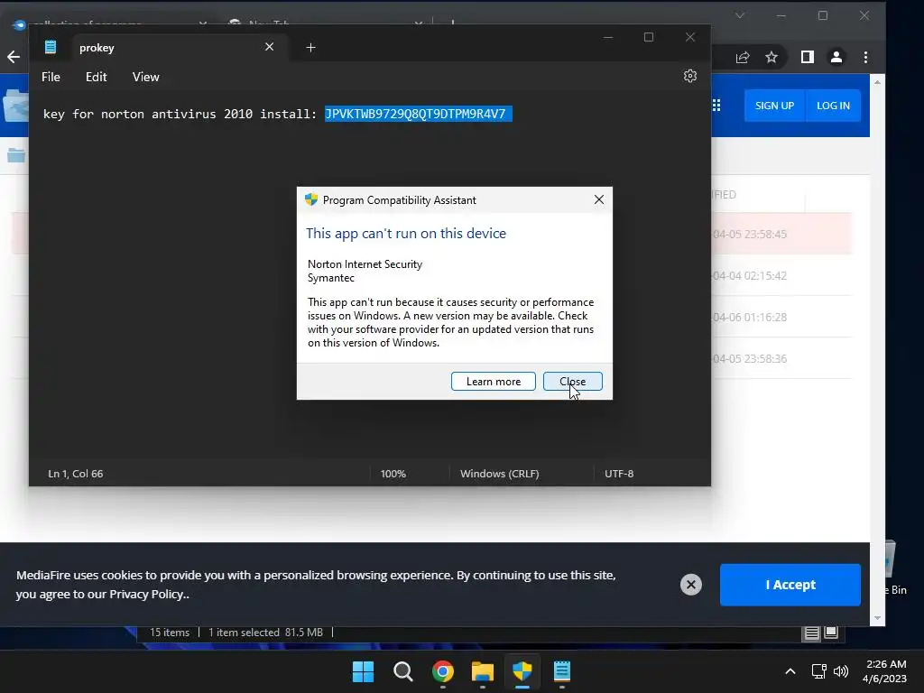
Task: Dismiss cookie banner with round X icon
Action: pos(690,585)
